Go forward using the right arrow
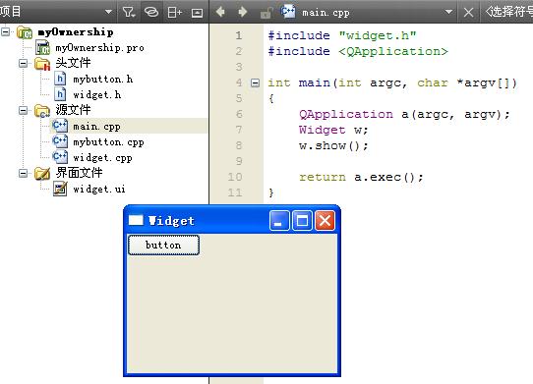 (x=242, y=12)
